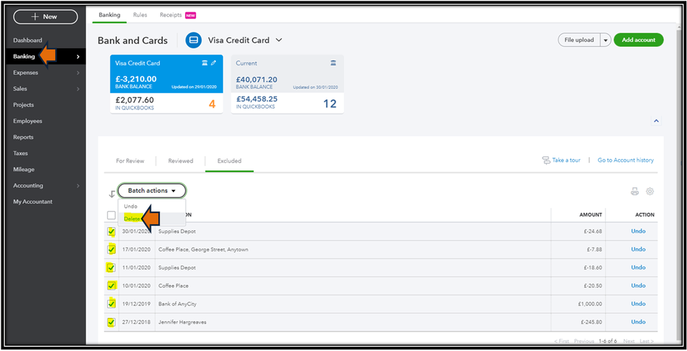This screenshot has width=687, height=351.
Task: Open Employees in the sidebar
Action: [x=28, y=121]
